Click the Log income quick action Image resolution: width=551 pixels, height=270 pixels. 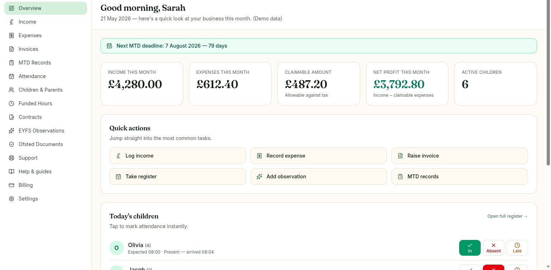(178, 156)
